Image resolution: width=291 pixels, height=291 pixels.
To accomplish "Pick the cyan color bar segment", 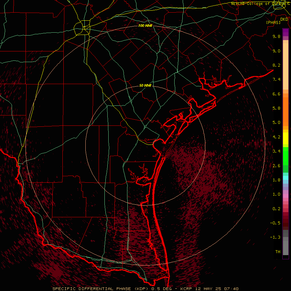I will point(286,178).
